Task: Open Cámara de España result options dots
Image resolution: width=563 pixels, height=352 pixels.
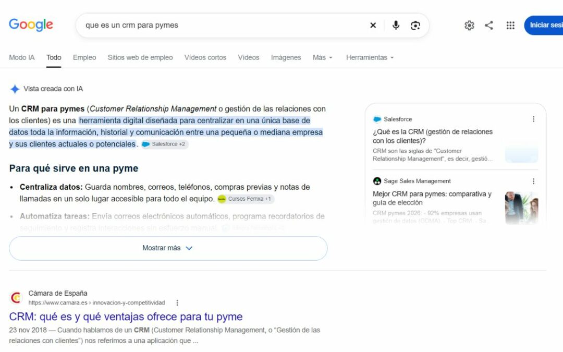Action: 177,303
